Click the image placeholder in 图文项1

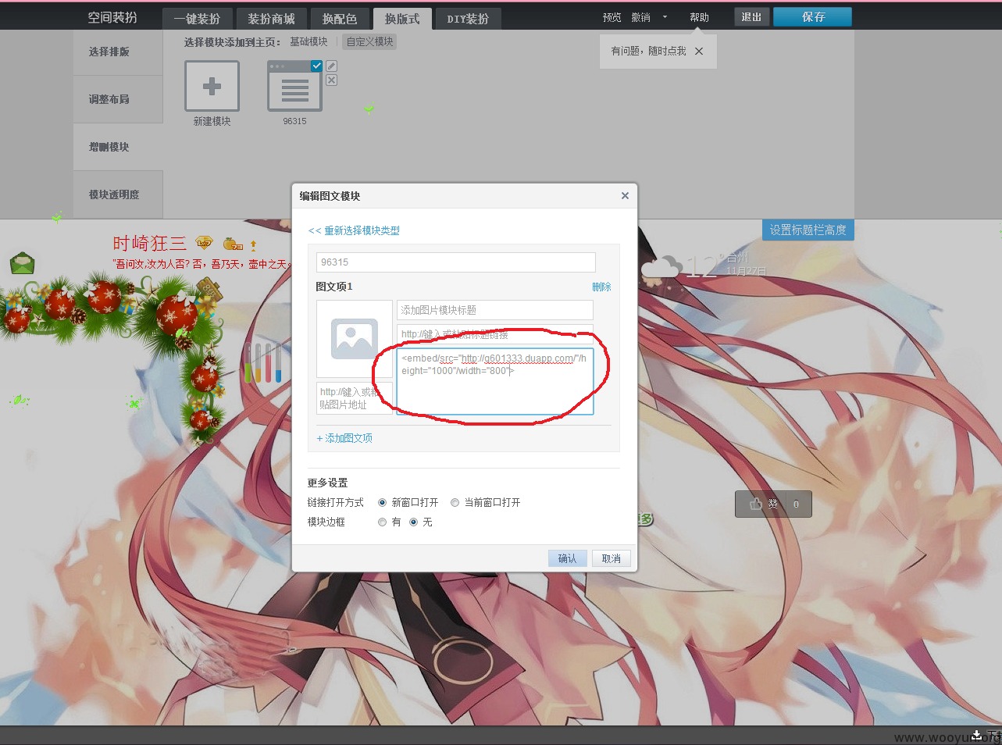point(355,339)
